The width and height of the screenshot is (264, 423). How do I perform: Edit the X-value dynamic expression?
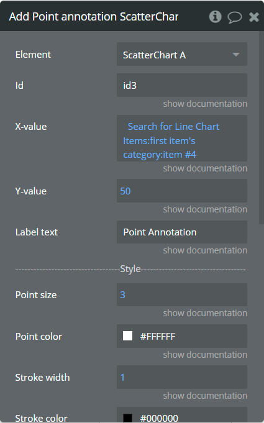[x=182, y=139]
